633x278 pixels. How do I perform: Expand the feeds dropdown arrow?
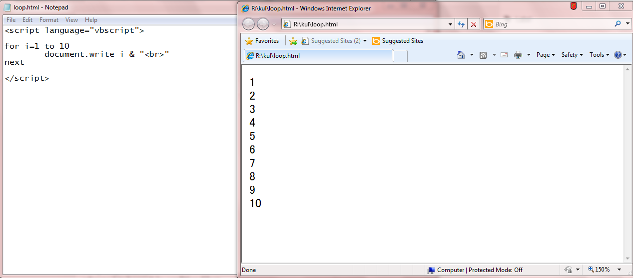(494, 55)
